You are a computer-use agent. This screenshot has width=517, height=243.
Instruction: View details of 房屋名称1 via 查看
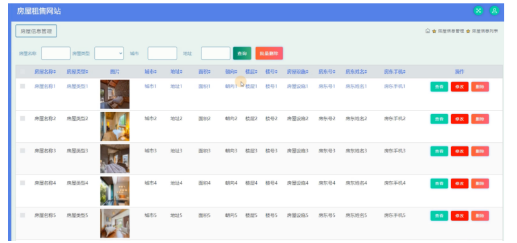pos(439,87)
